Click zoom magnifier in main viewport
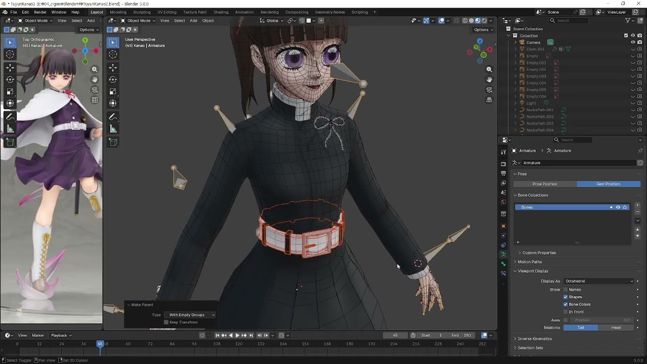Image resolution: width=647 pixels, height=364 pixels. (x=489, y=69)
